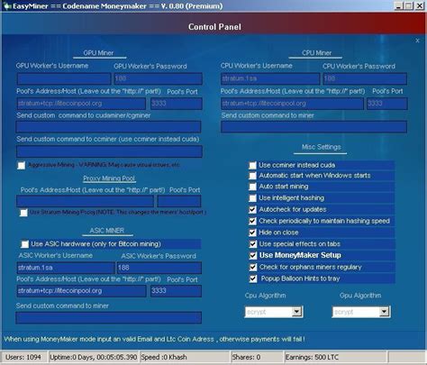Viewport: 427px width, 365px height.
Task: Uncheck Autocheck for updates
Action: (253, 209)
